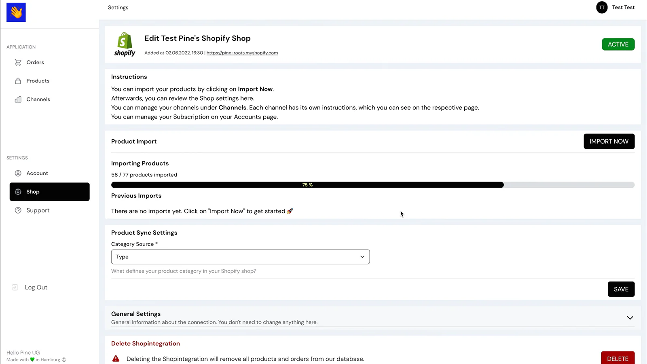647x364 pixels.
Task: Select the Shop settings item
Action: [49, 192]
